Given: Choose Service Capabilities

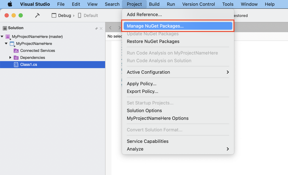Looking at the screenshot, I should (x=178, y=141).
